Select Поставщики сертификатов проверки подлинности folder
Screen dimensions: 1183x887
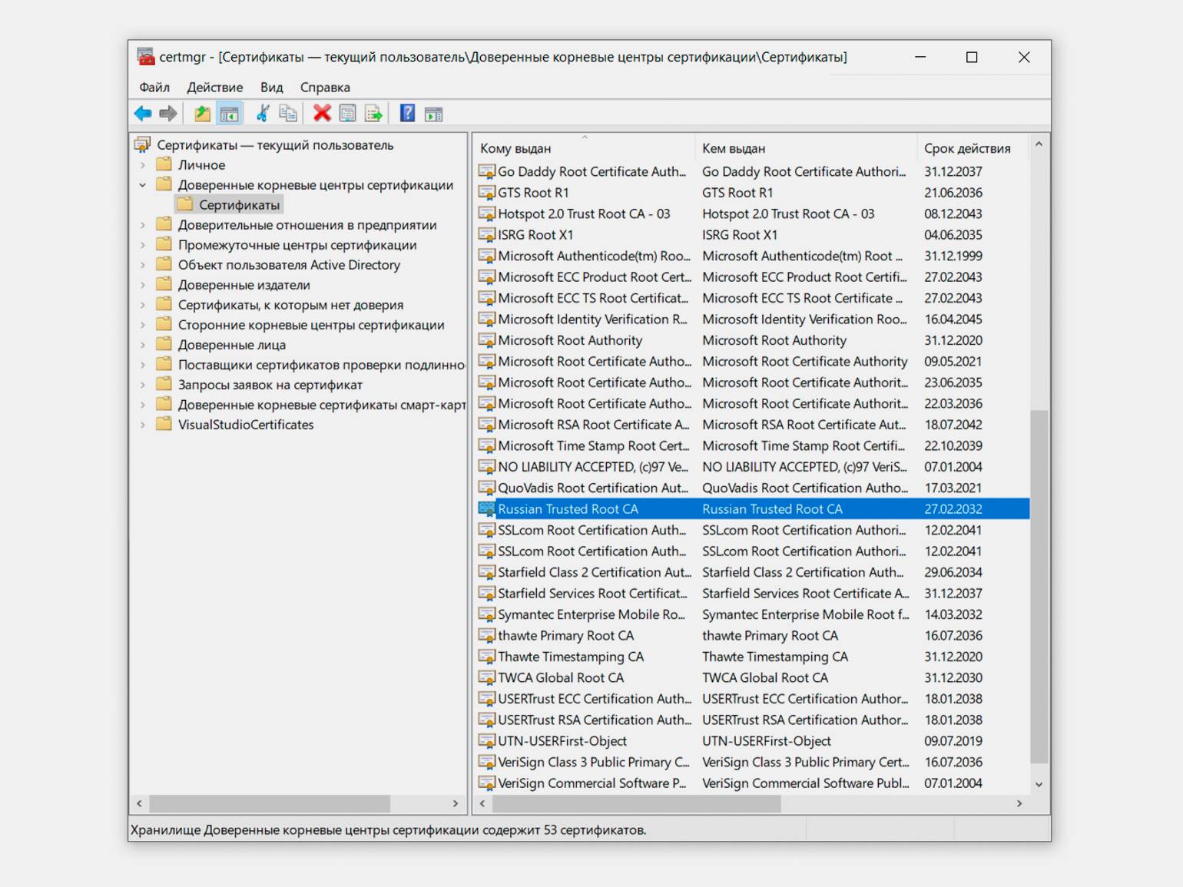click(321, 365)
